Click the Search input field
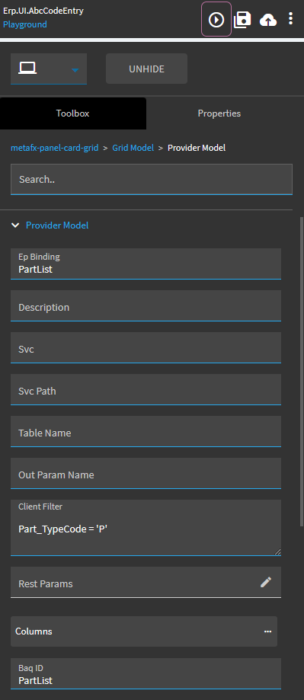The height and width of the screenshot is (700, 304). coord(152,180)
